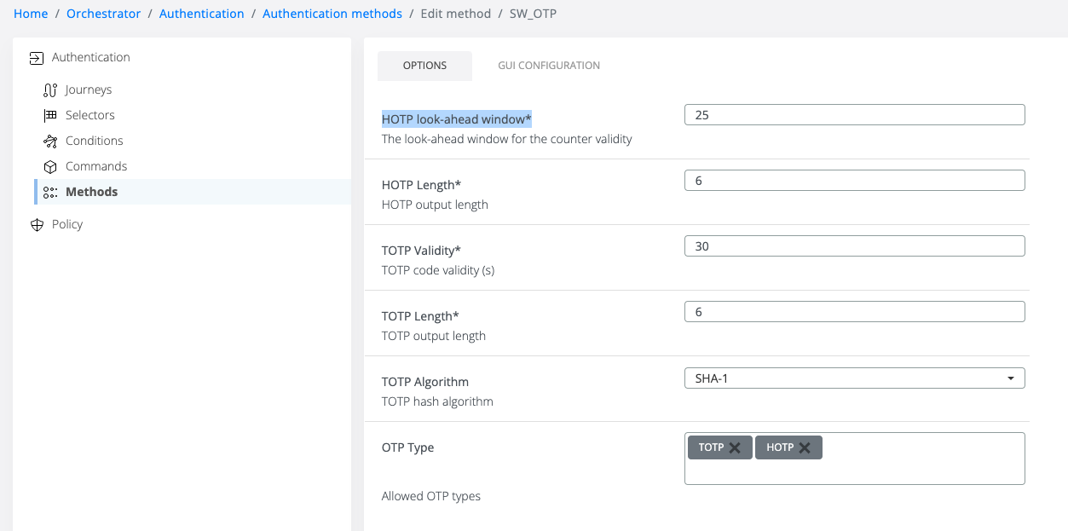Open the TOTP Algorithm dropdown
The width and height of the screenshot is (1068, 531).
pos(1011,378)
